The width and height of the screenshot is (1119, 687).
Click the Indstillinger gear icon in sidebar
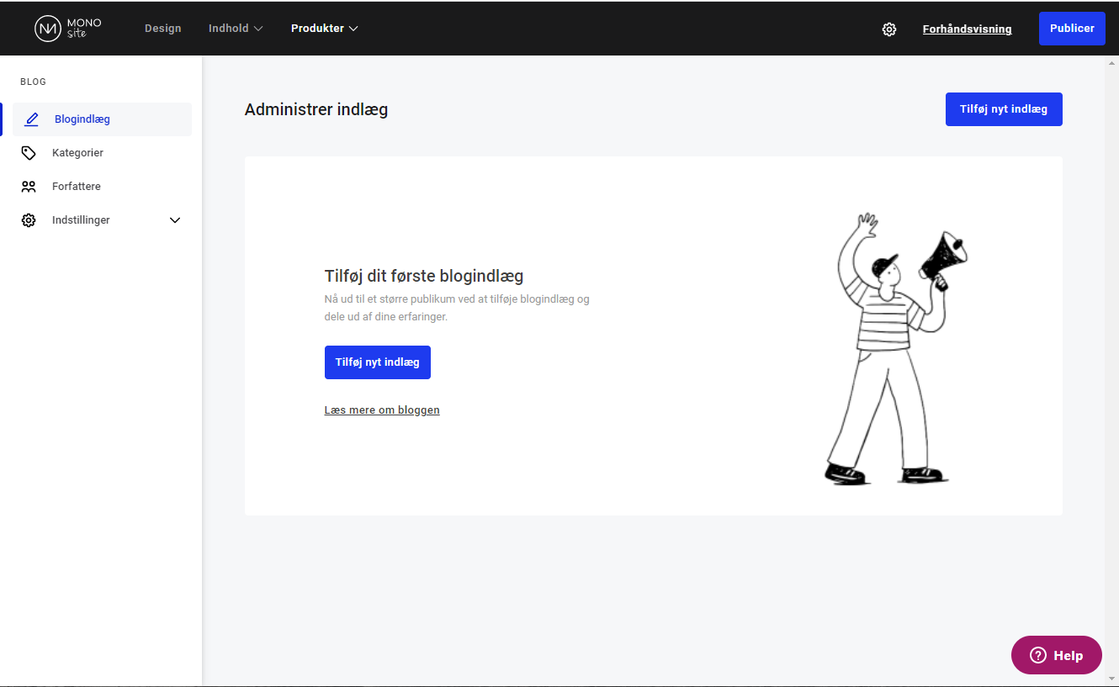click(x=29, y=220)
